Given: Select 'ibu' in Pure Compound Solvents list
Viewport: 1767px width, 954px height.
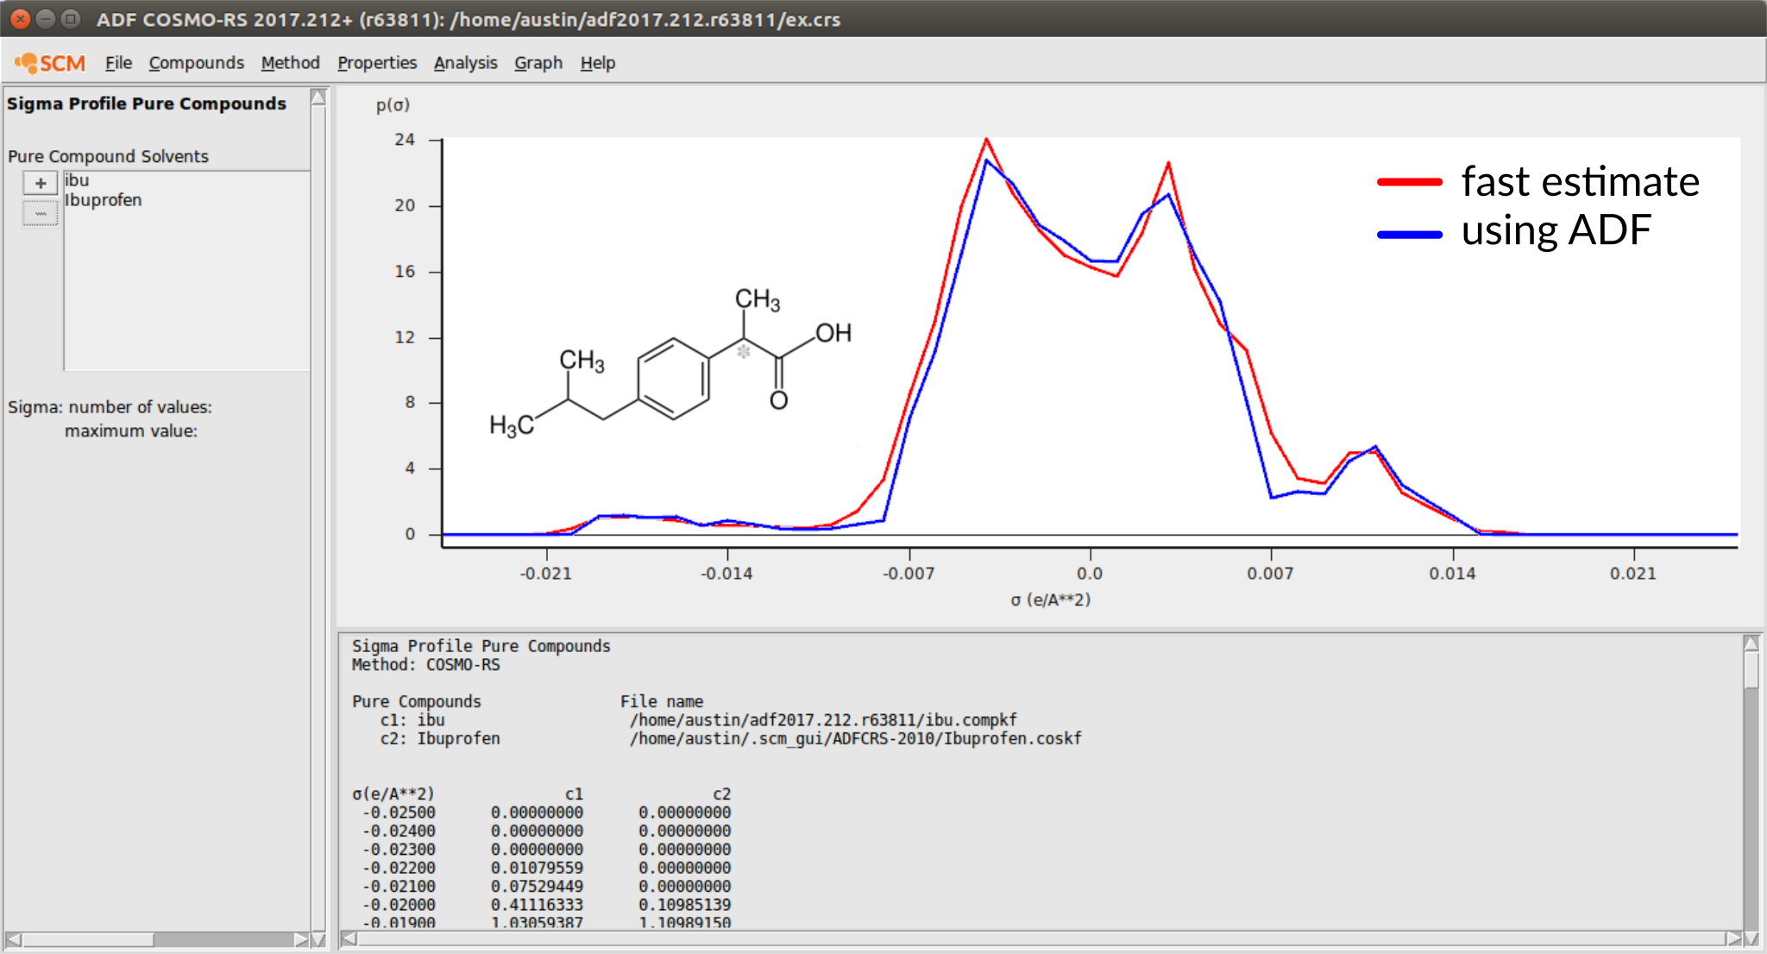Looking at the screenshot, I should (x=79, y=180).
